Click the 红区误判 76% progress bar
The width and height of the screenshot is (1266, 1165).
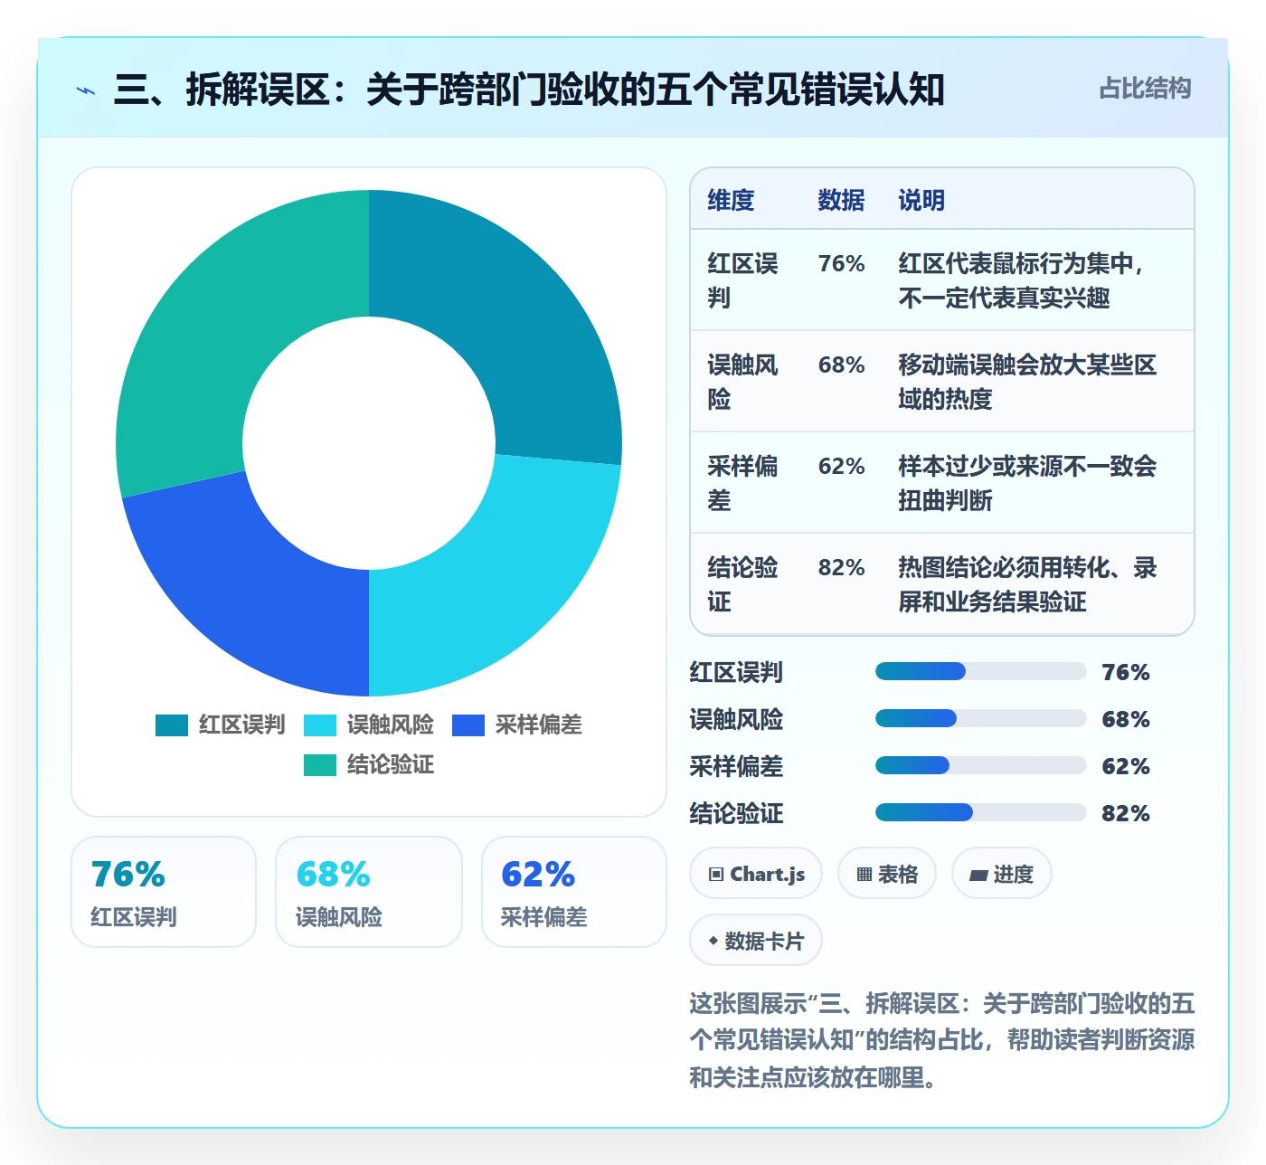coord(980,671)
